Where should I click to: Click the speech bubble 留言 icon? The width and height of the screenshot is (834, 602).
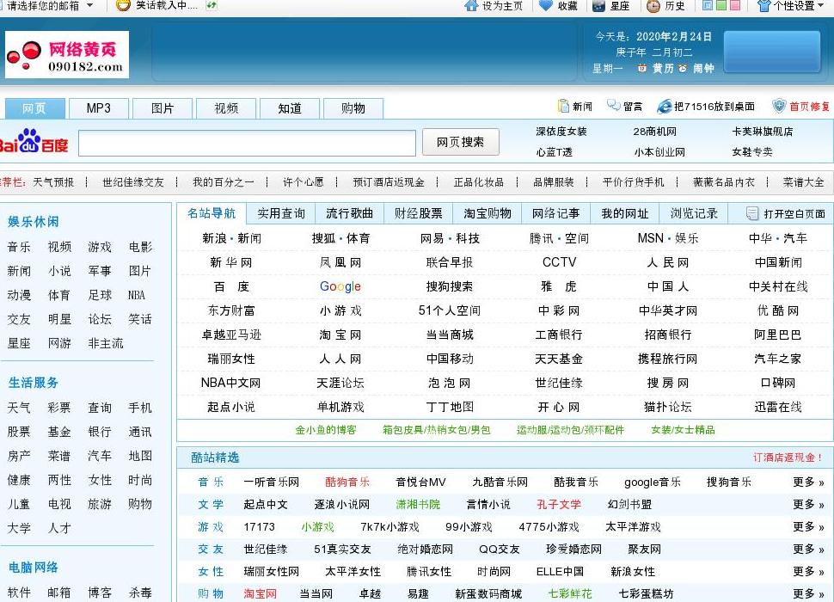(614, 105)
